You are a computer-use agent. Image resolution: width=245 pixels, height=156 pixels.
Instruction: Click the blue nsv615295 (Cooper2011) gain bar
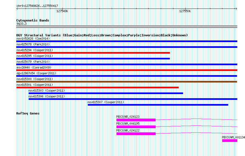point(93,59)
